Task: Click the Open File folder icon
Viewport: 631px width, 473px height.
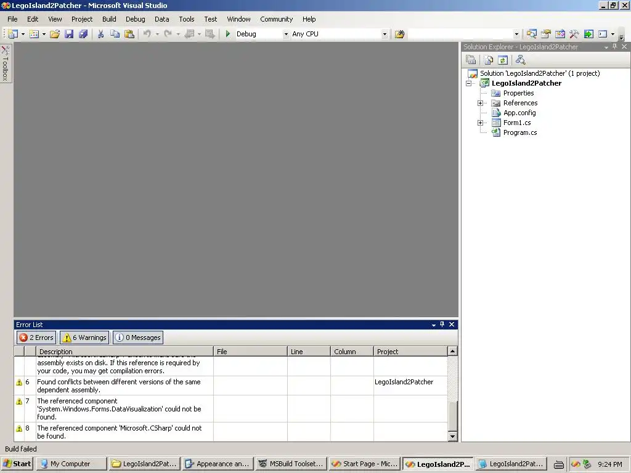Action: [x=55, y=34]
